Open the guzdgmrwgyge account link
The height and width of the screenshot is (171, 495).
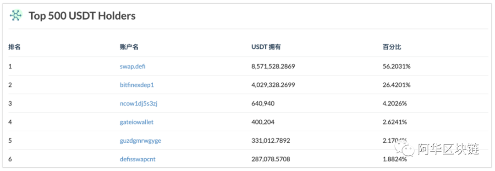(x=141, y=141)
